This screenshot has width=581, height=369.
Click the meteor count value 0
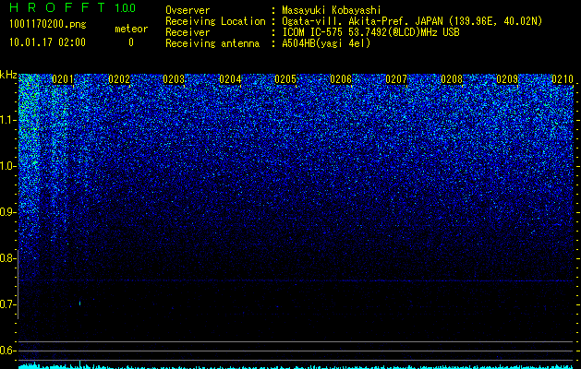point(131,42)
